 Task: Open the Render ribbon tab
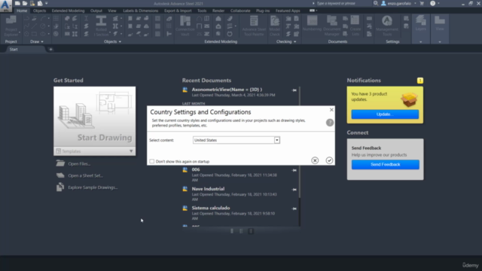(218, 11)
